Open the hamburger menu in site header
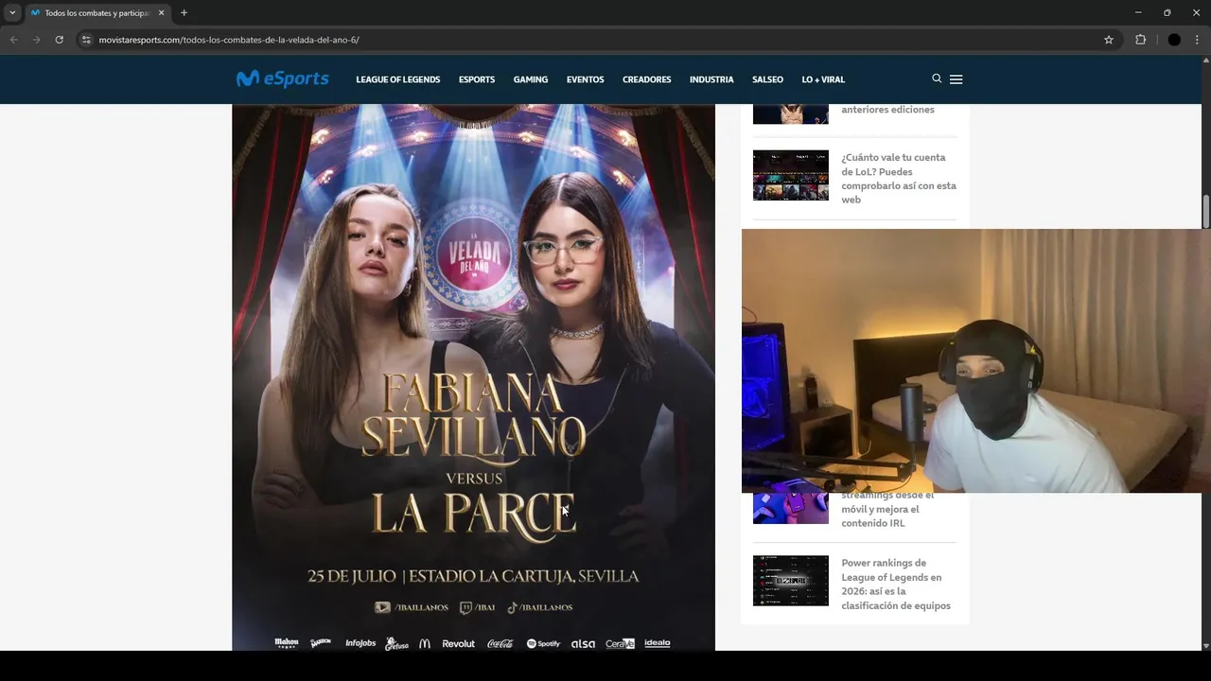 tap(956, 79)
